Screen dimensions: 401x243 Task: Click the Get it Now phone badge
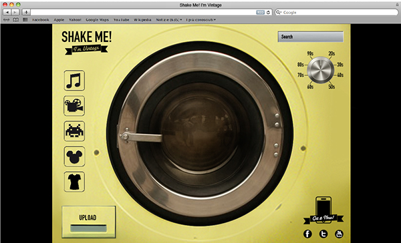click(x=323, y=210)
